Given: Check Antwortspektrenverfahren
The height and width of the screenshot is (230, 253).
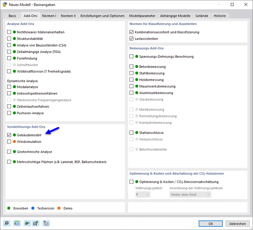Looking at the screenshot, I should 9,93.
